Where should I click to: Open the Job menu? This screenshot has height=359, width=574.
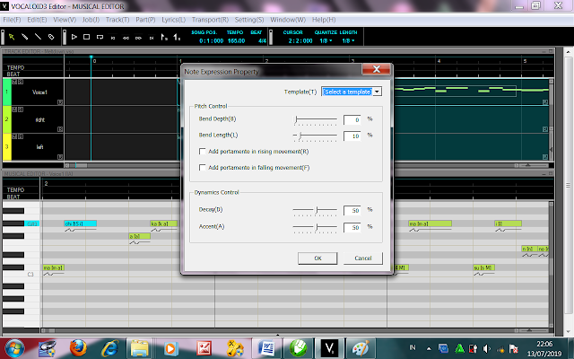[91, 20]
